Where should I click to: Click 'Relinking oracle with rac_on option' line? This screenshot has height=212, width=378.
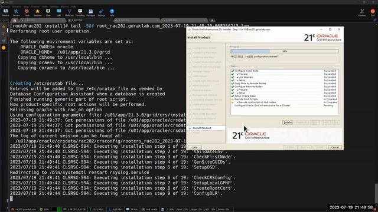tap(56, 110)
